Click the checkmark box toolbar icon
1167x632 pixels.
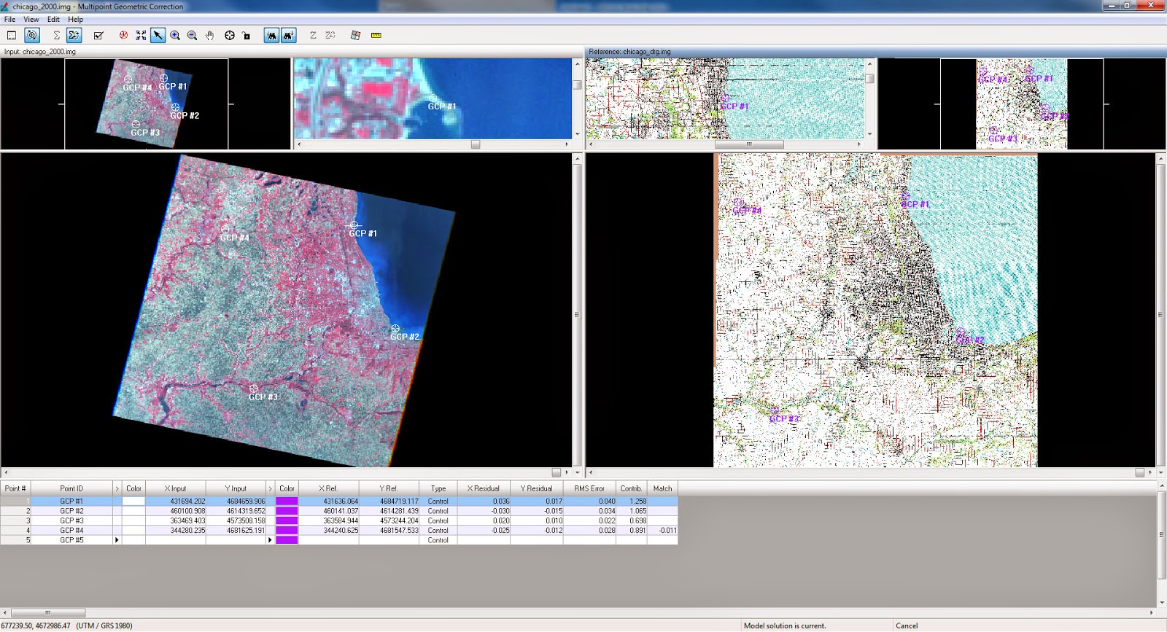tap(98, 35)
